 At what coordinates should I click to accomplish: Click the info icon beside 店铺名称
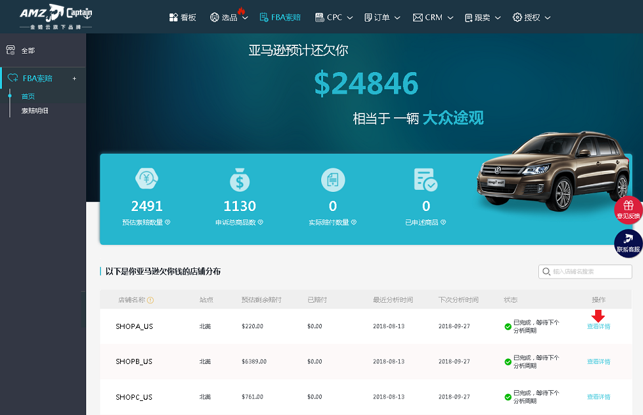click(151, 300)
